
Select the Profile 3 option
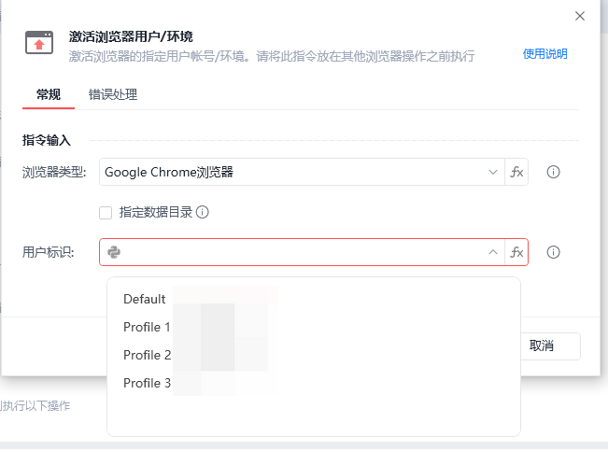point(148,383)
